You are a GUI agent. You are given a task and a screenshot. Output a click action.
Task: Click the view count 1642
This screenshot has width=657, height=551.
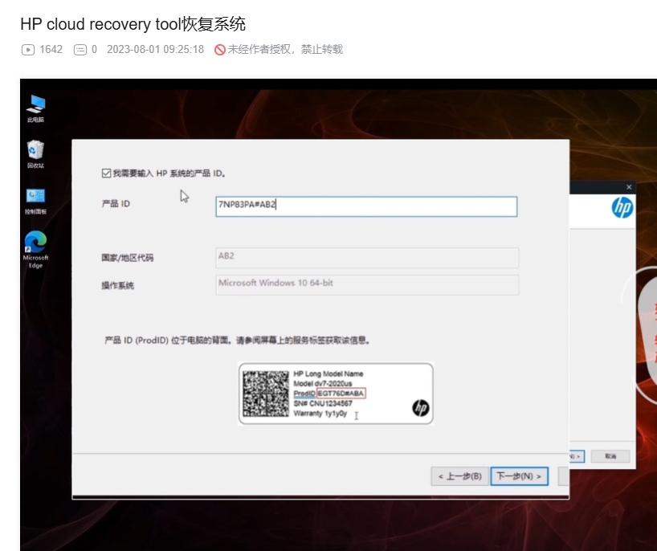tap(51, 50)
